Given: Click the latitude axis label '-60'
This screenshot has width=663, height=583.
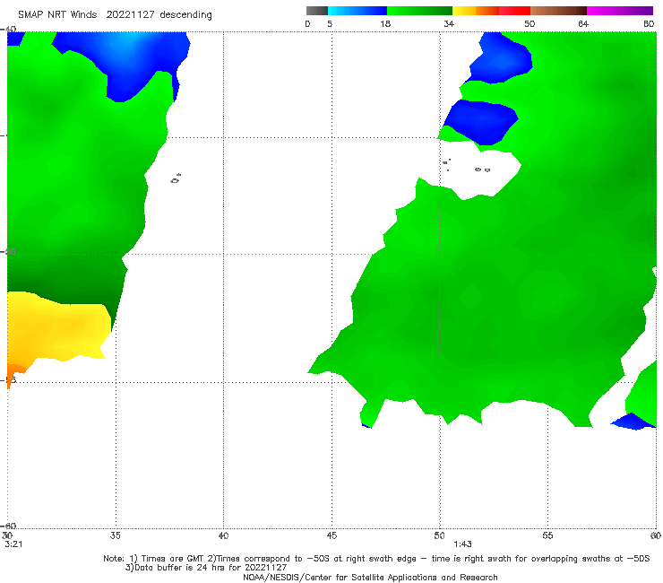Looking at the screenshot, I should pyautogui.click(x=8, y=526).
